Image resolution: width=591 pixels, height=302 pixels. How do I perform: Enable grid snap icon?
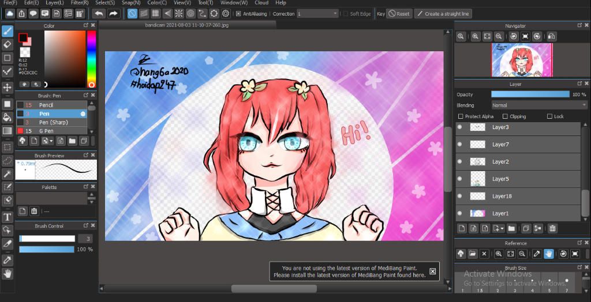(x=155, y=14)
